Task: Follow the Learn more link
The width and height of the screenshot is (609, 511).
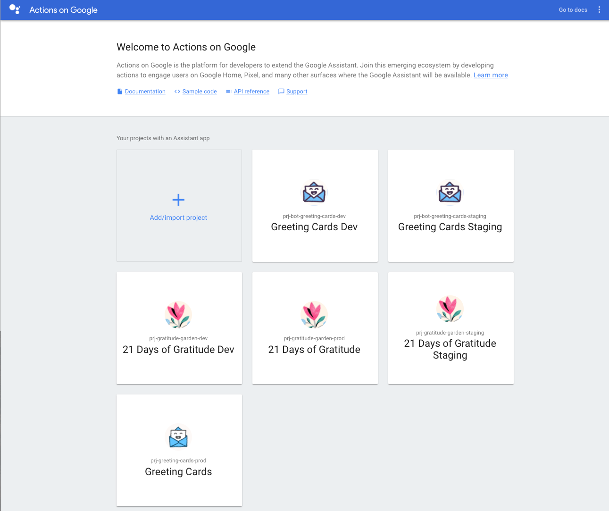Action: [491, 75]
